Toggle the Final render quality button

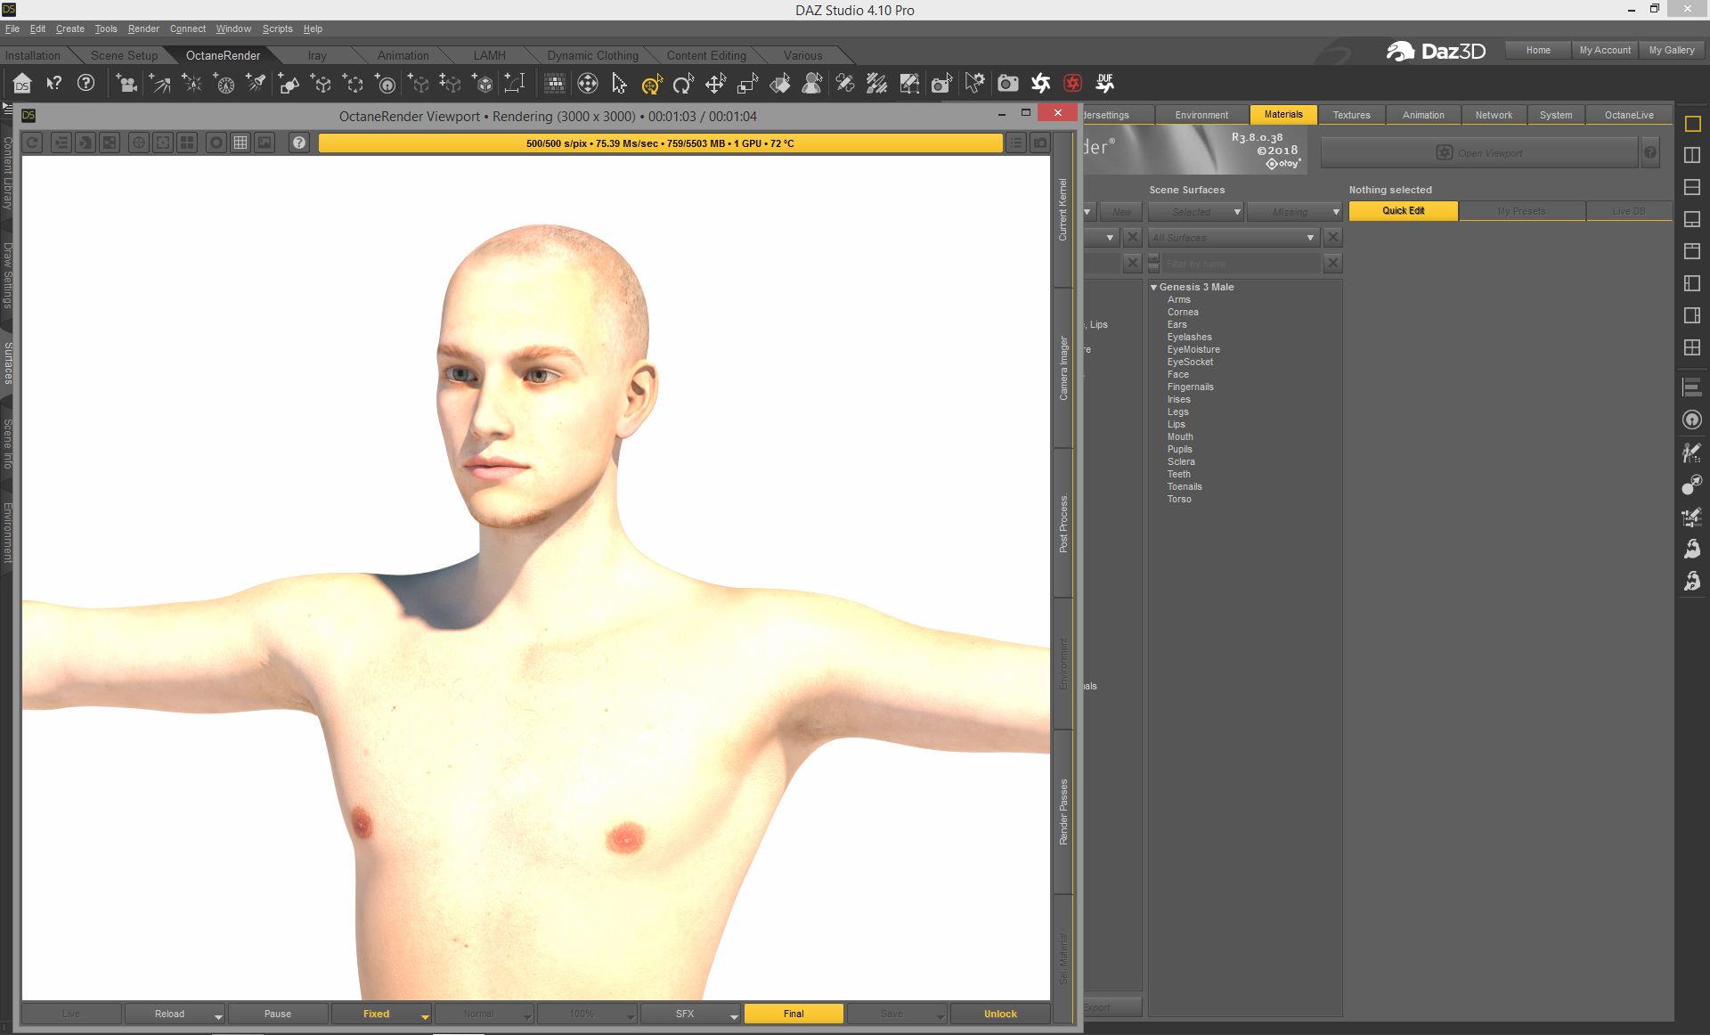(x=793, y=1014)
